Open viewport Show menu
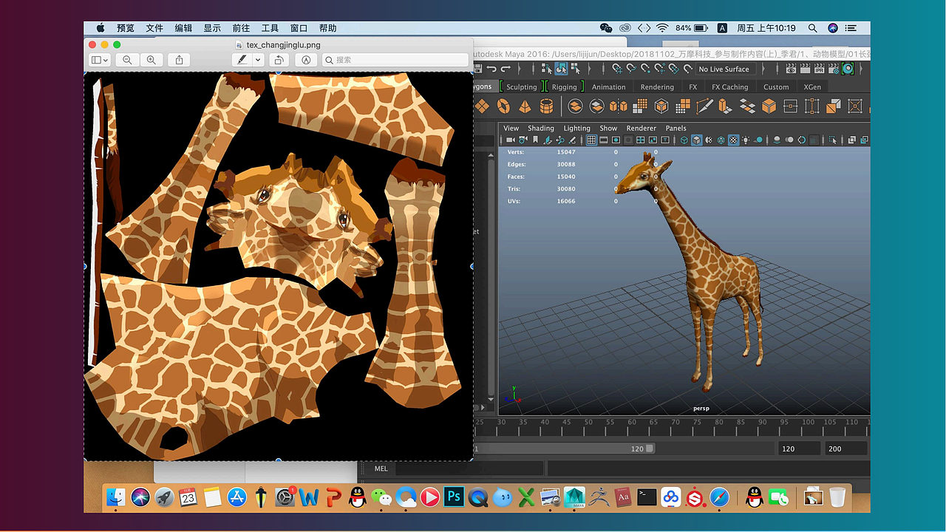The width and height of the screenshot is (946, 532). (608, 128)
